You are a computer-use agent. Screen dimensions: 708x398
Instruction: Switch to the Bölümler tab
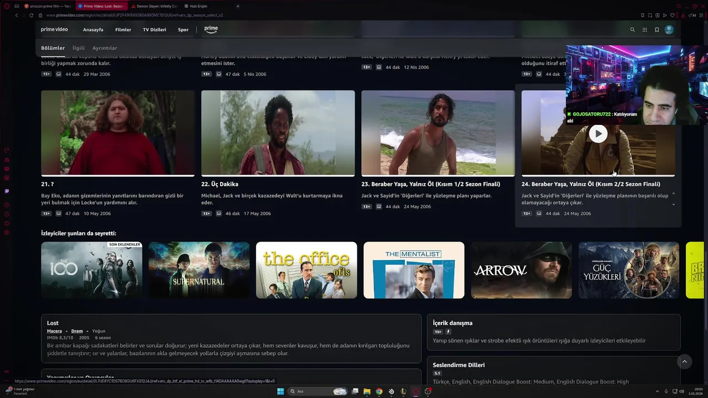53,48
